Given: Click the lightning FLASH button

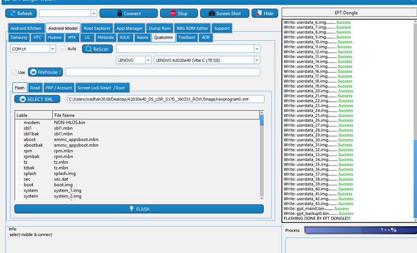Looking at the screenshot, I should click(139, 209).
